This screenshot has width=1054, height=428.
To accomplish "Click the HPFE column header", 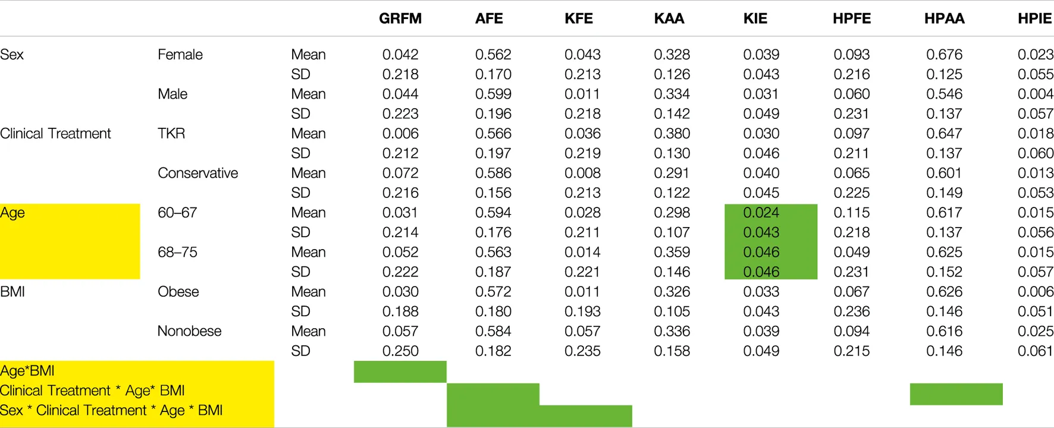I will pyautogui.click(x=851, y=18).
